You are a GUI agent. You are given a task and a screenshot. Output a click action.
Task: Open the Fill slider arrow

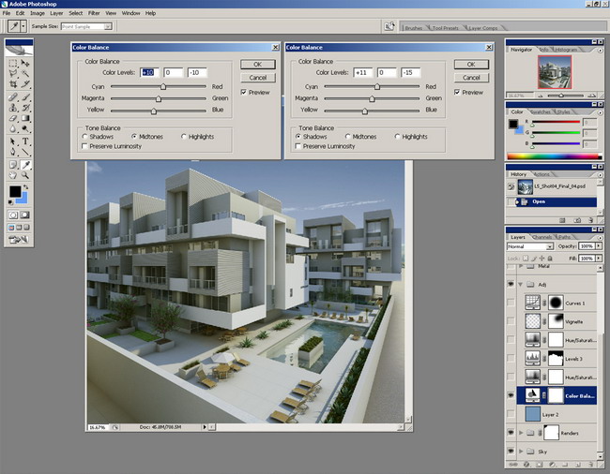pos(599,259)
